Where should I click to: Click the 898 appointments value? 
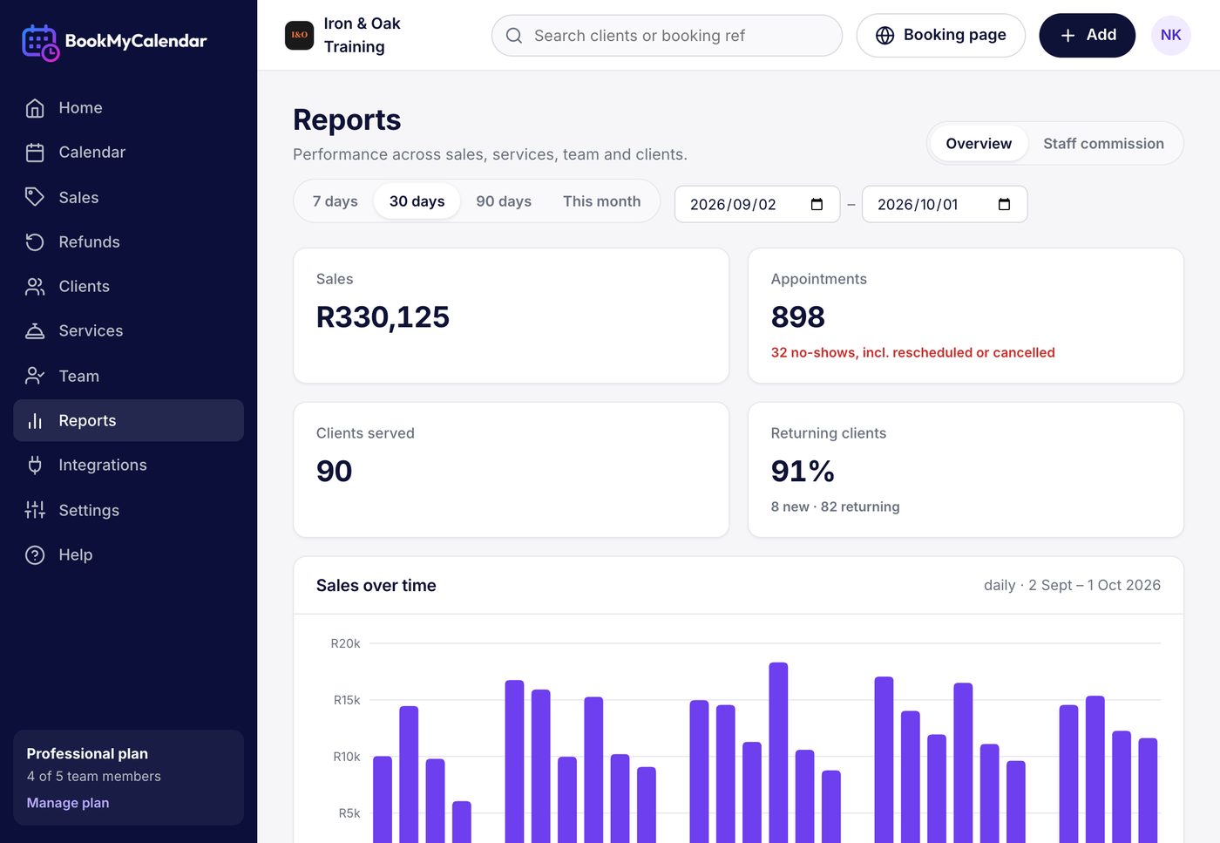coord(797,317)
